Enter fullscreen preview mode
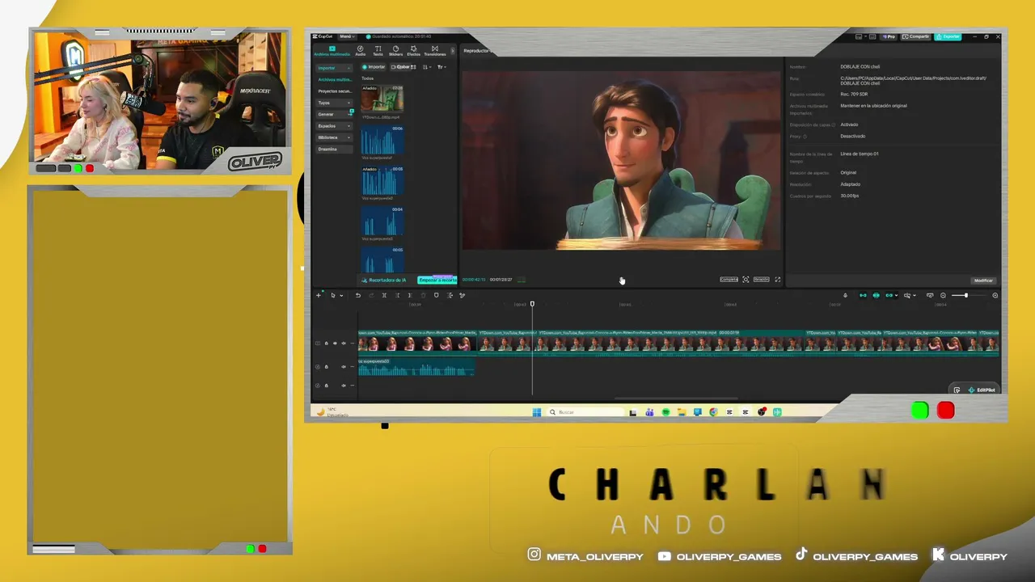The height and width of the screenshot is (582, 1035). pos(778,280)
